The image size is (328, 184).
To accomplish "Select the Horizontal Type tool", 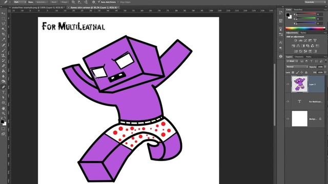I will pyautogui.click(x=3, y=92).
